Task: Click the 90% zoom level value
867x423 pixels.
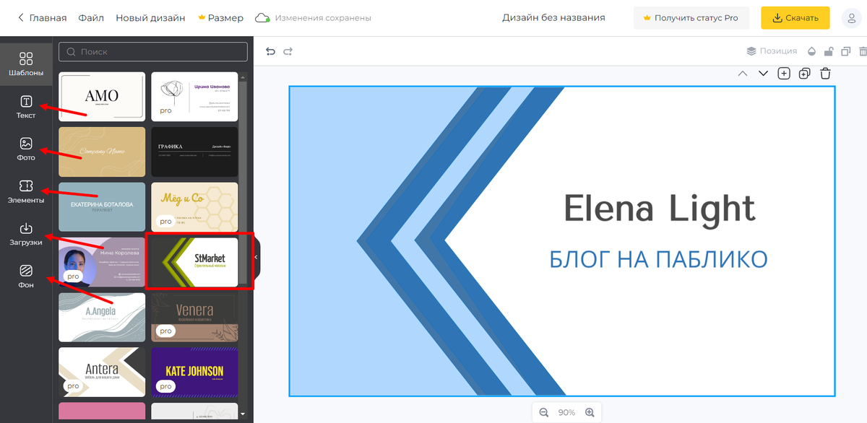Action: click(566, 412)
